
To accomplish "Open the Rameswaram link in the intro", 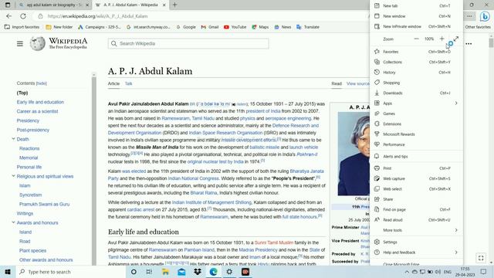I will (175, 118).
